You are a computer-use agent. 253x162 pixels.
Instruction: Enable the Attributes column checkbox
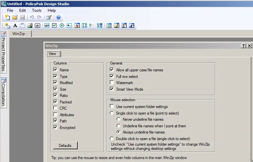point(55,115)
